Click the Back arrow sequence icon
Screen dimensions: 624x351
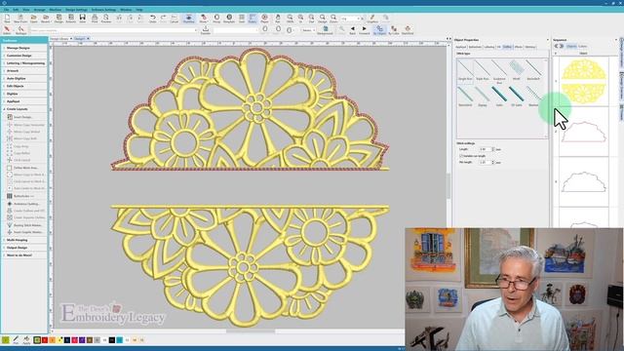(x=352, y=30)
